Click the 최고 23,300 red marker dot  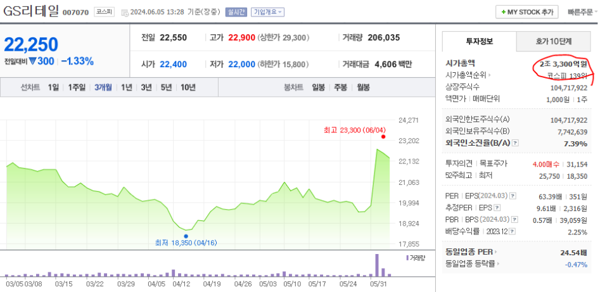click(383, 137)
